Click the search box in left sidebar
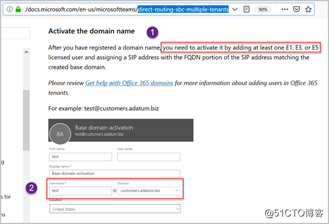 [15, 33]
